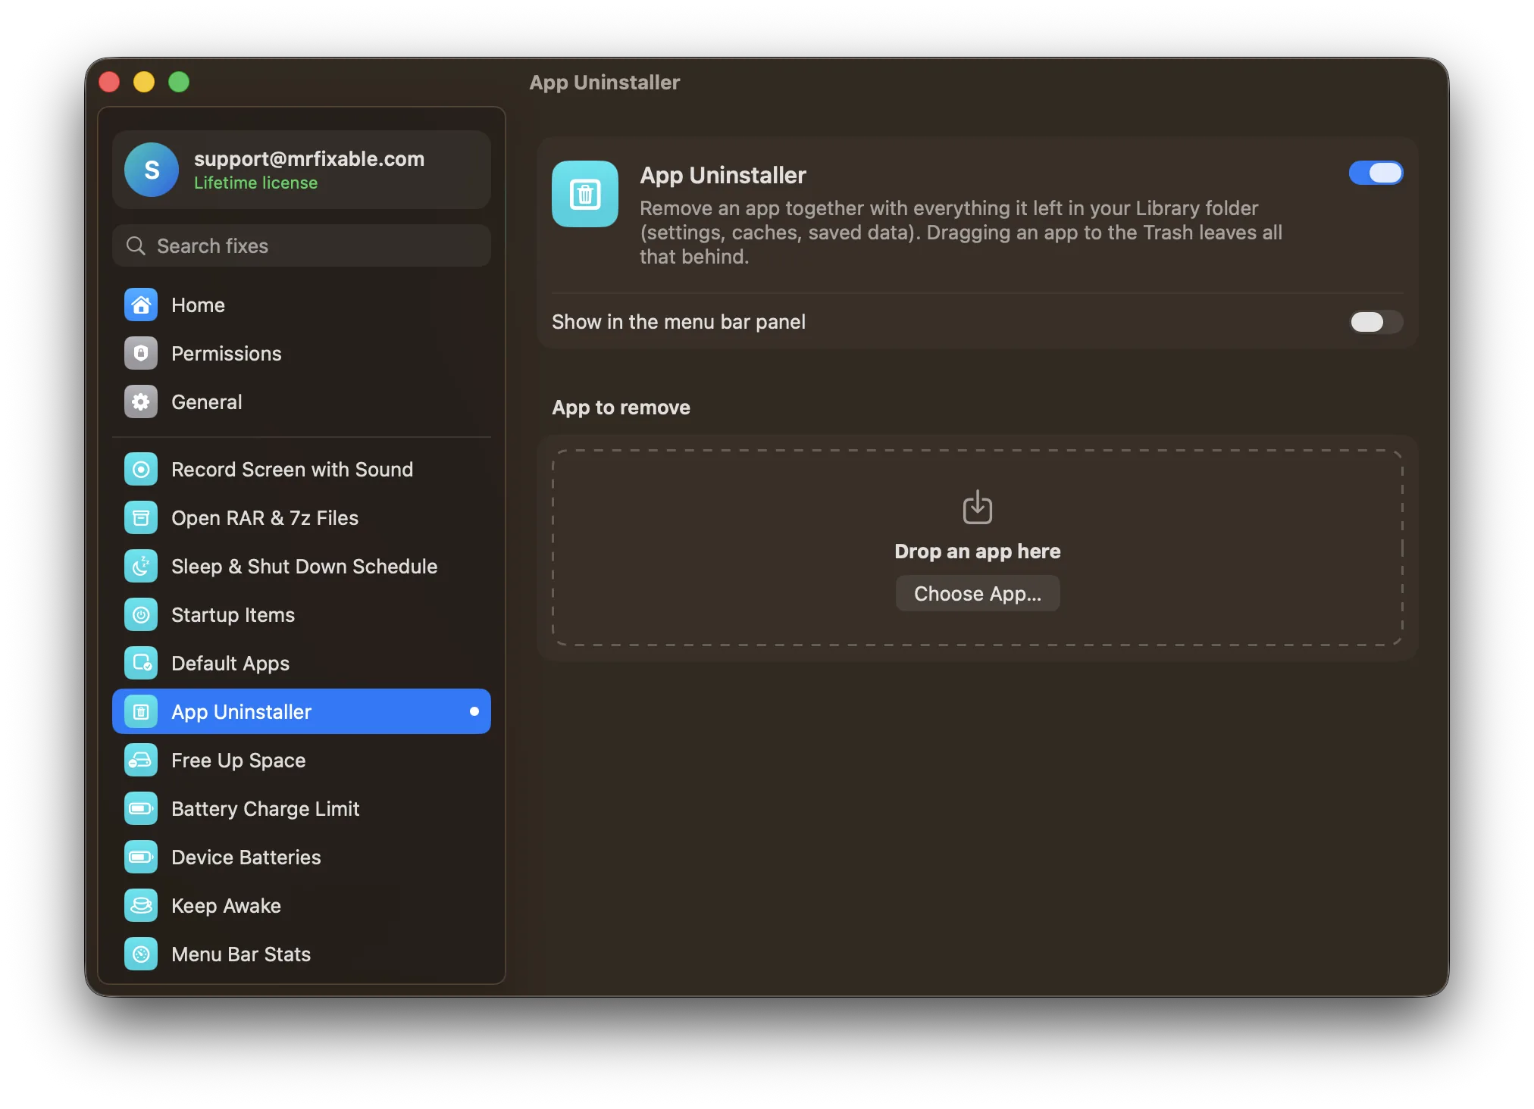Click the large trash icon in header card
The height and width of the screenshot is (1109, 1534).
click(x=585, y=194)
